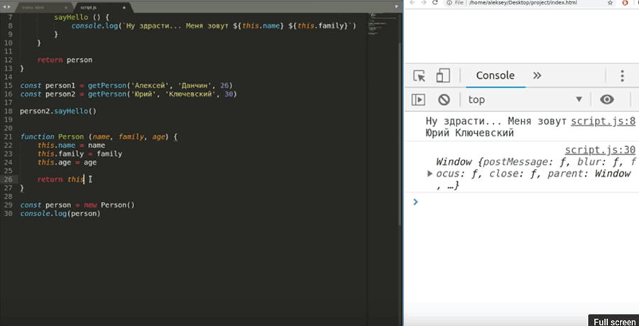Image resolution: width=639 pixels, height=326 pixels.
Task: Click the Full screen button
Action: 613,322
